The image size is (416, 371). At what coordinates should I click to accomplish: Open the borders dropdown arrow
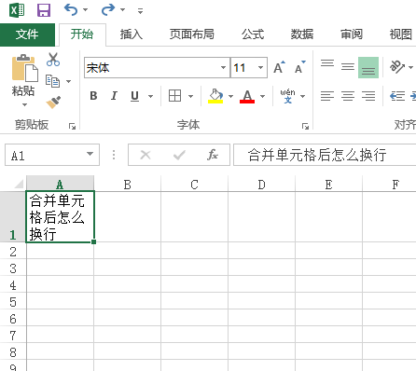191,96
